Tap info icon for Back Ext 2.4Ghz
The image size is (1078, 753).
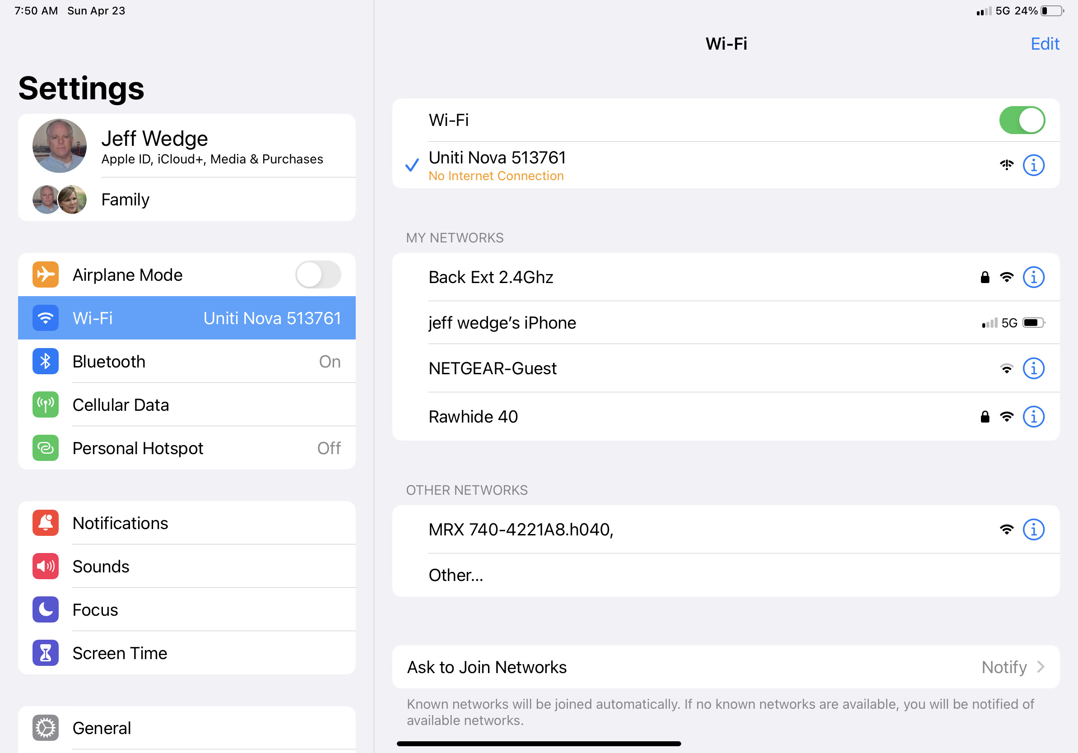(1033, 277)
